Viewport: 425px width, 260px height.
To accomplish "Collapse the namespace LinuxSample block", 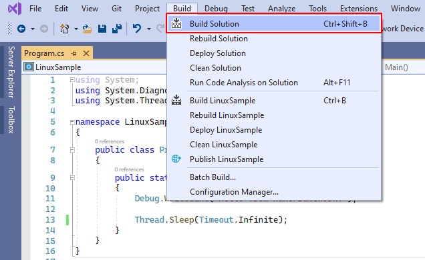I will coord(72,122).
